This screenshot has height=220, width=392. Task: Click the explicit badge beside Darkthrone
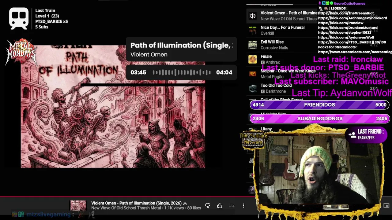262,91
